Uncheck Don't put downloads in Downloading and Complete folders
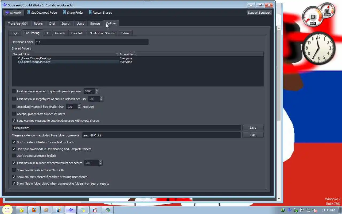The image size is (342, 214). (x=14, y=149)
